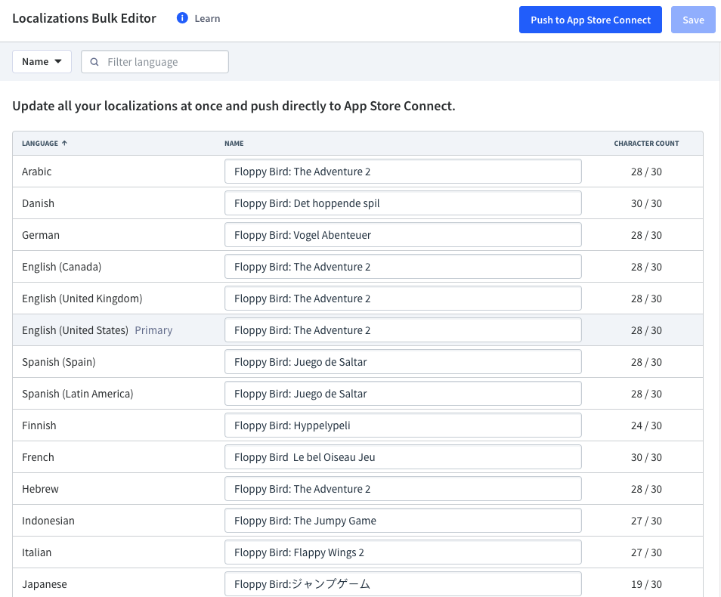721x597 pixels.
Task: Edit the Indonesian name field
Action: click(x=403, y=521)
